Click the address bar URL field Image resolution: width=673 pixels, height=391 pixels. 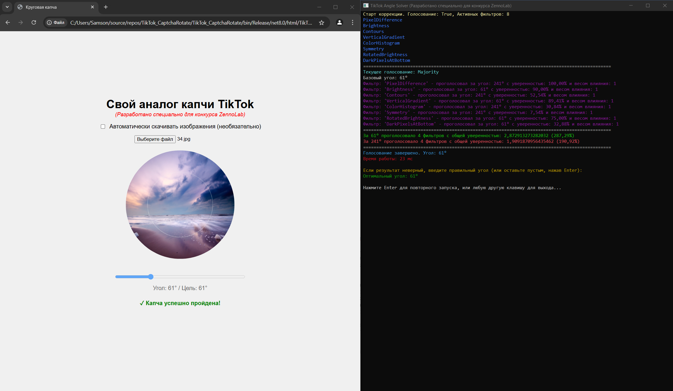(x=191, y=23)
